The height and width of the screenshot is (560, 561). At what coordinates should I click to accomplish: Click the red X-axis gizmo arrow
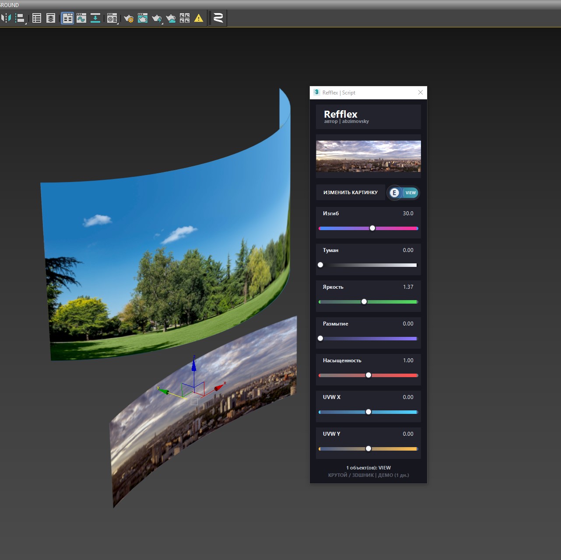(220, 387)
